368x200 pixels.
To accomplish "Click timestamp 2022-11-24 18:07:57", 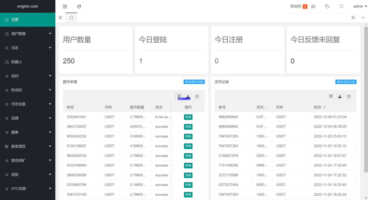I will click(x=330, y=156).
